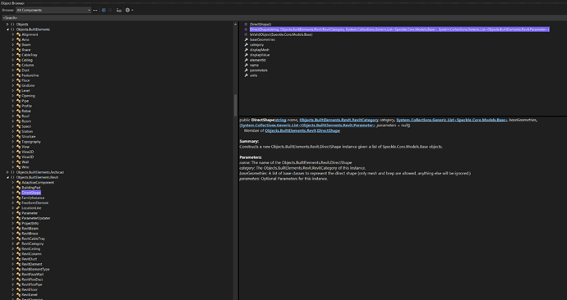Expand the Opening class node

pos(13,96)
